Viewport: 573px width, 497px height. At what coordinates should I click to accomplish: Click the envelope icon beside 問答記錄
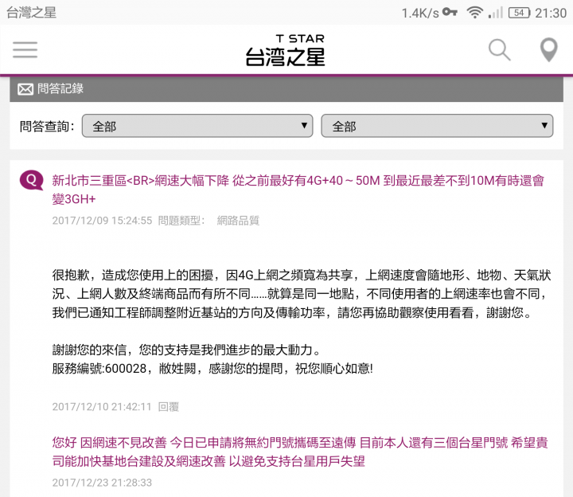[x=25, y=89]
